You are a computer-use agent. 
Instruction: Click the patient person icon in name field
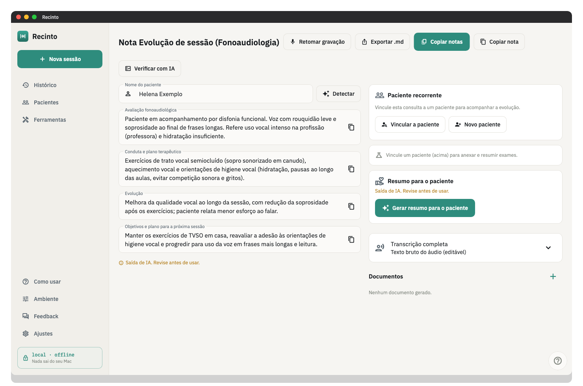point(128,94)
